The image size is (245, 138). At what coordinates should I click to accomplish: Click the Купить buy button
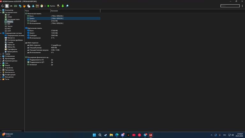tap(51, 6)
